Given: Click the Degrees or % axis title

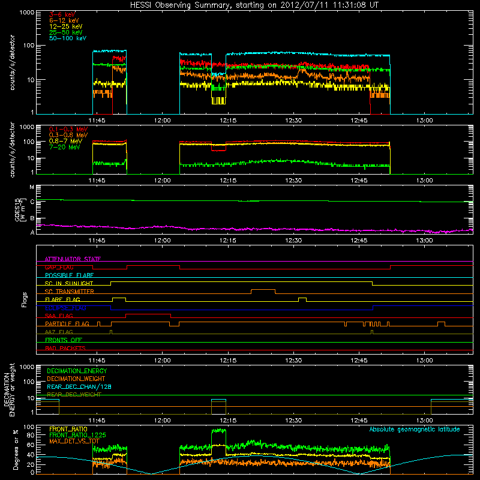Looking at the screenshot, I should (x=16, y=449).
